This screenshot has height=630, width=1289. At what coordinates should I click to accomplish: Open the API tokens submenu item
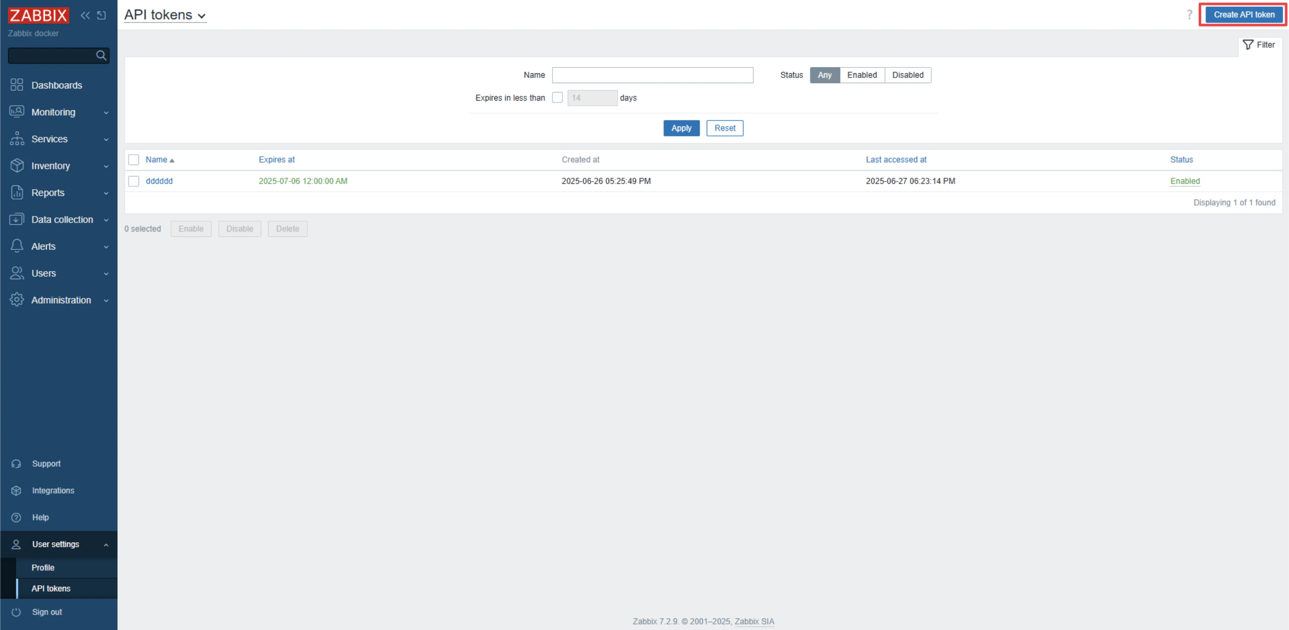(x=66, y=589)
